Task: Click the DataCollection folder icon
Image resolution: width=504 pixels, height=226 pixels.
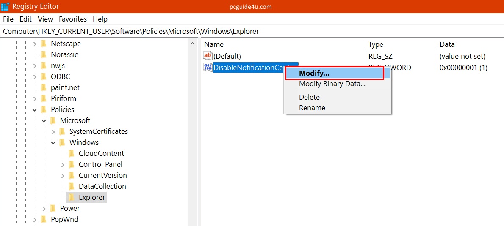Action: (x=71, y=186)
